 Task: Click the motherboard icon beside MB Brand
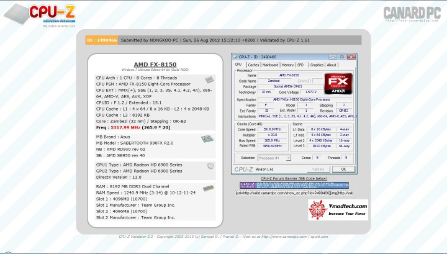(x=207, y=139)
